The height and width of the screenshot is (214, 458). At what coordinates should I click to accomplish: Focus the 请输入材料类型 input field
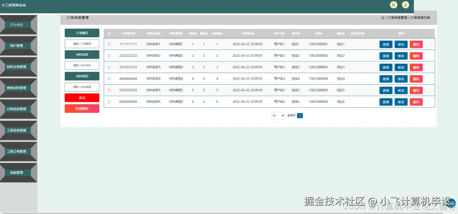click(x=82, y=87)
